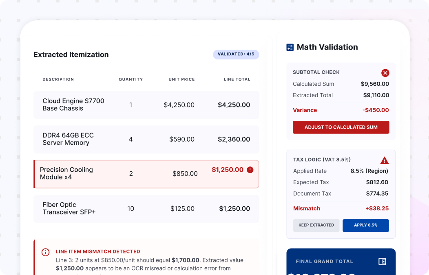Click the Description column header
This screenshot has width=429, height=275.
(x=58, y=79)
